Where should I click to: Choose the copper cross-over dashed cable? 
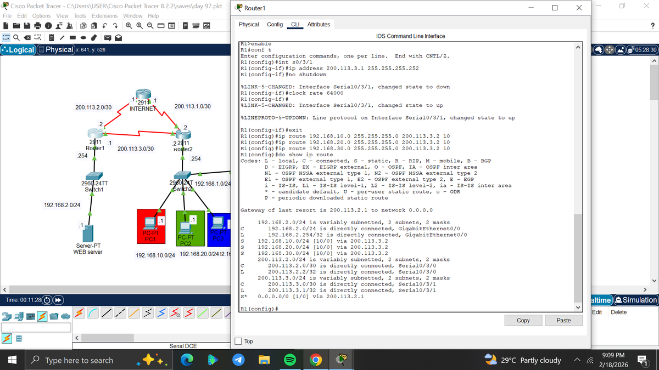120,312
